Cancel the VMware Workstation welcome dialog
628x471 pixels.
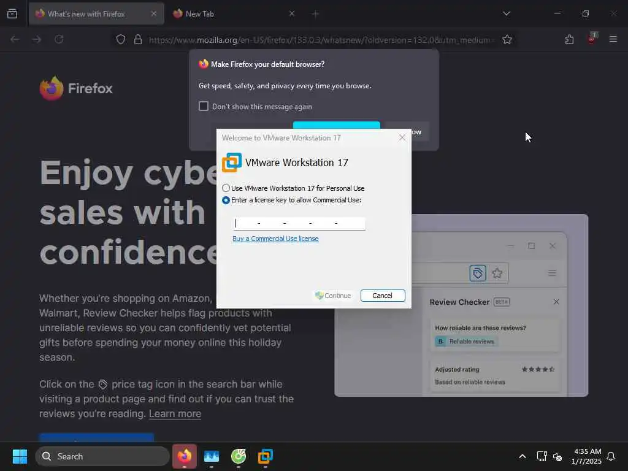click(x=383, y=296)
